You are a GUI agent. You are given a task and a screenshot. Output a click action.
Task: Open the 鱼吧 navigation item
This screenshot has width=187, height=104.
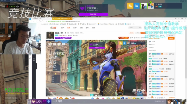click(x=94, y=28)
